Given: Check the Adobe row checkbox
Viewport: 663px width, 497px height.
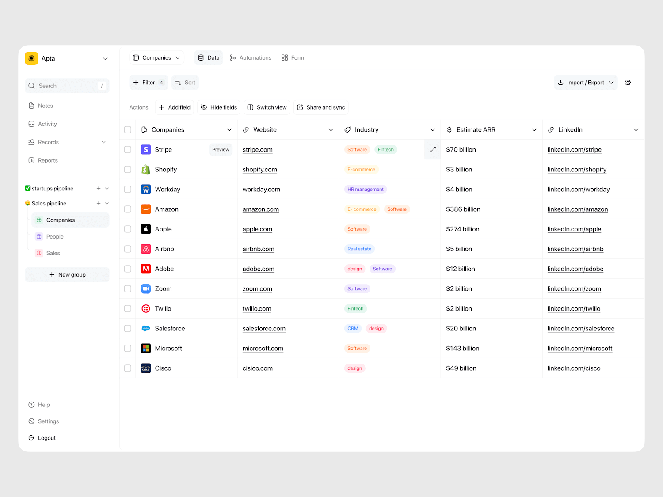Looking at the screenshot, I should coord(128,269).
